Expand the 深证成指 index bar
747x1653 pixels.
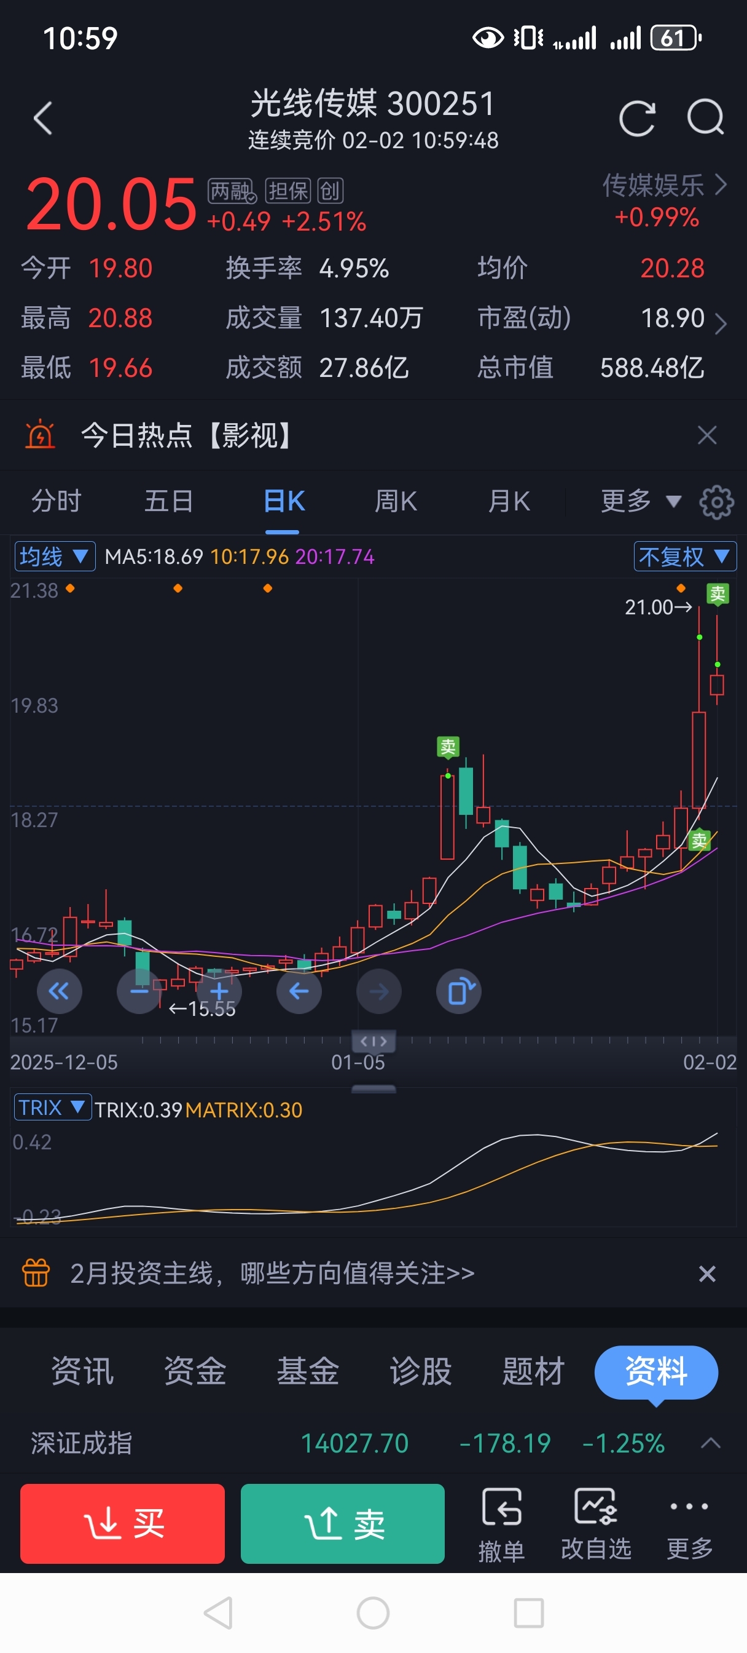(x=711, y=1444)
